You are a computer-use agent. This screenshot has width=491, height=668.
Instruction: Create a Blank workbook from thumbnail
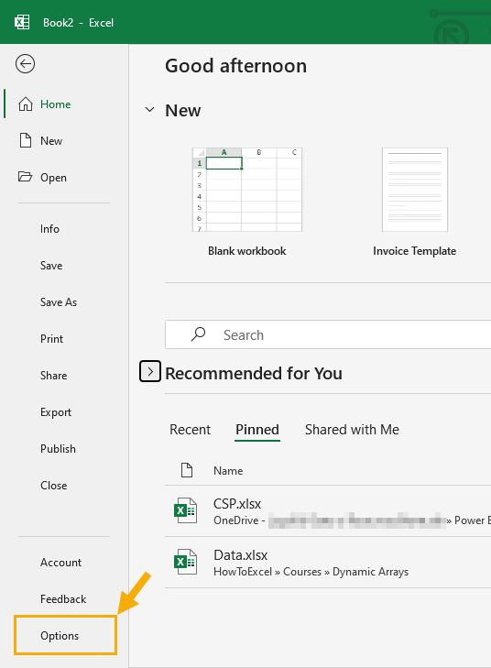(247, 190)
